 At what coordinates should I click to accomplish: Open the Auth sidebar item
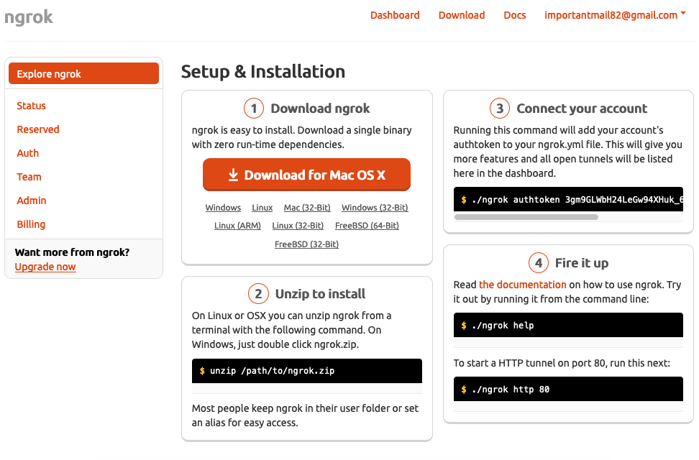[27, 153]
